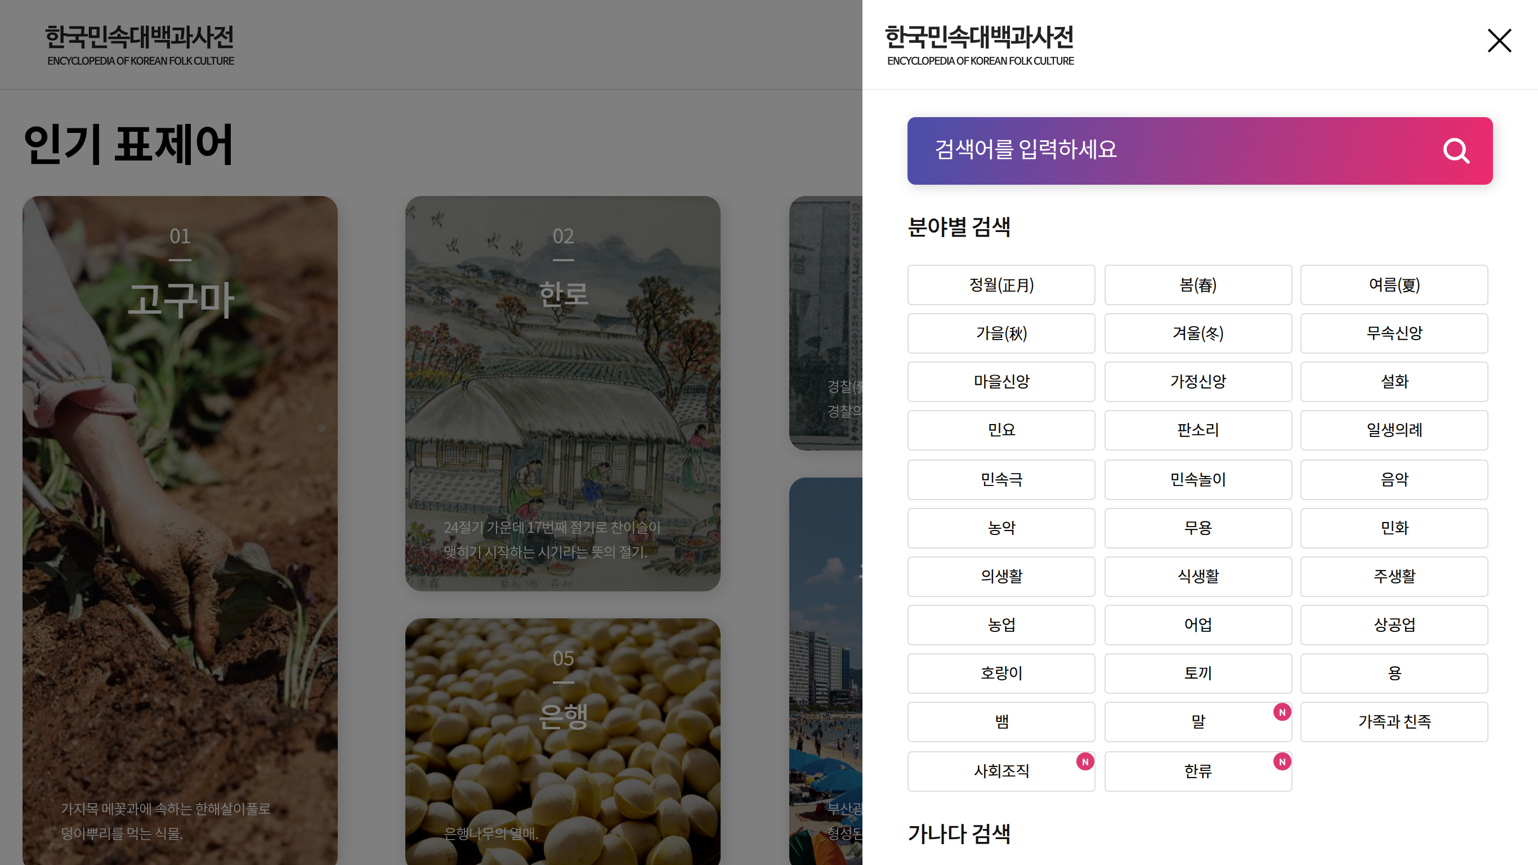Select the 봄(春) category
This screenshot has height=865, width=1538.
pos(1197,285)
